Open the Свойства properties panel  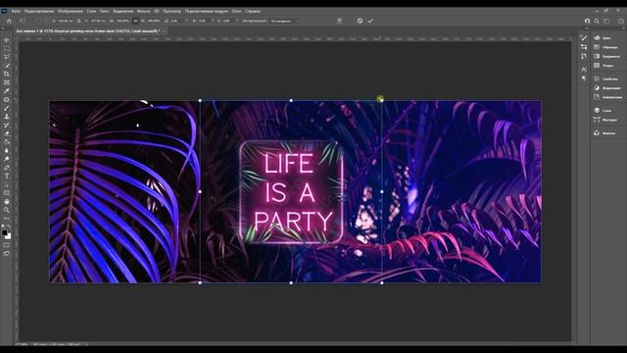coord(606,78)
